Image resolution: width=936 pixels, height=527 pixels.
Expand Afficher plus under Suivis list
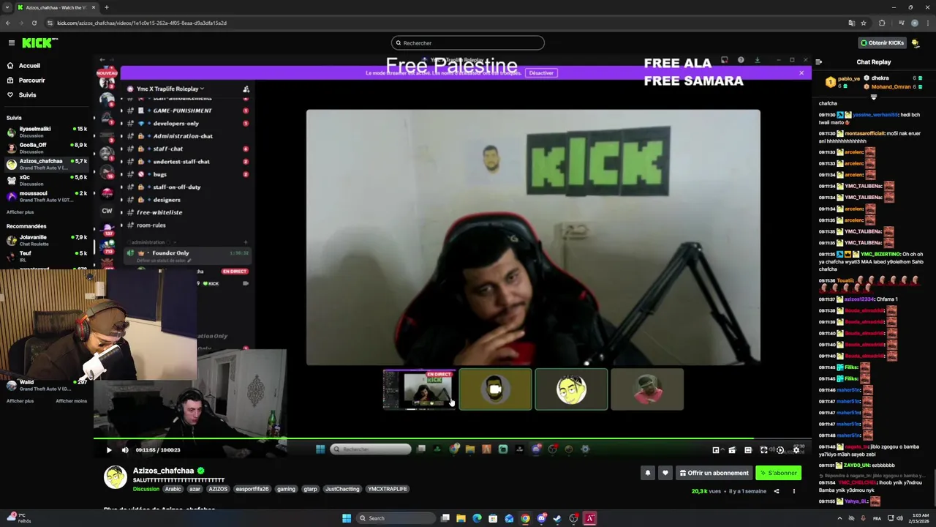(20, 212)
